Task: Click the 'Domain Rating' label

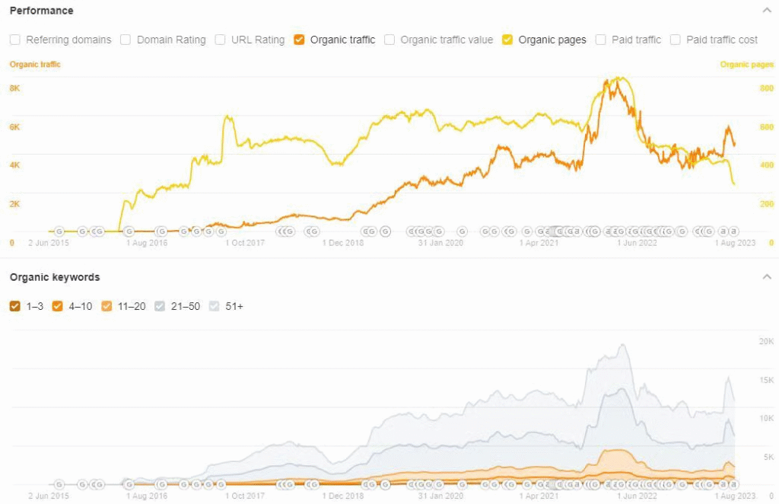Action: (171, 40)
